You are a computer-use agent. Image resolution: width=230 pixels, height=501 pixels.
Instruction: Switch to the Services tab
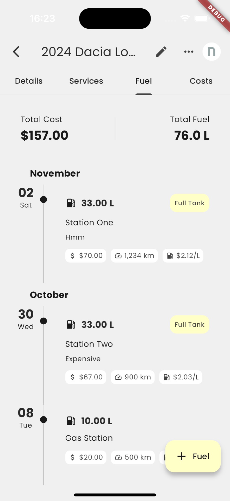[86, 81]
